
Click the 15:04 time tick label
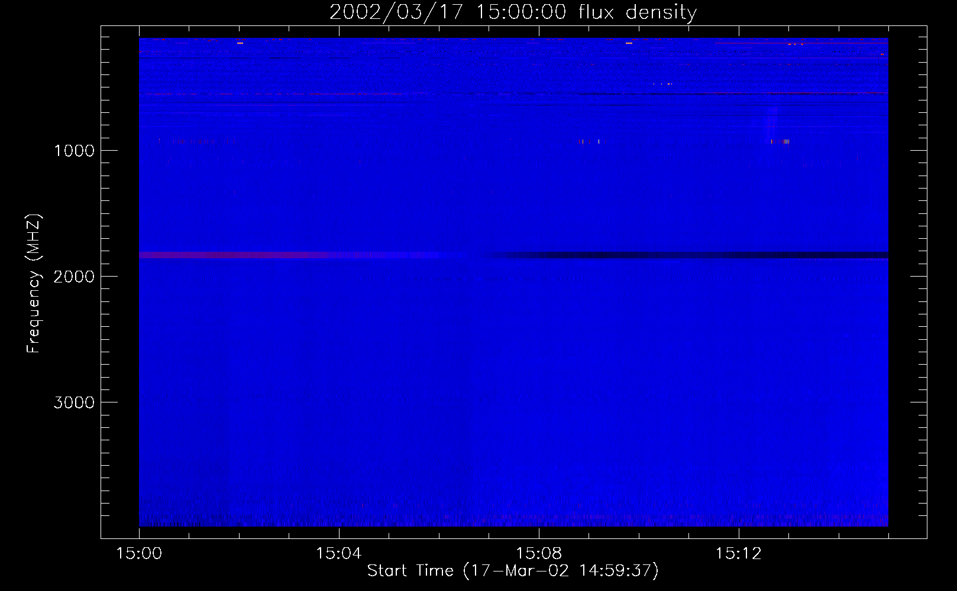[338, 554]
